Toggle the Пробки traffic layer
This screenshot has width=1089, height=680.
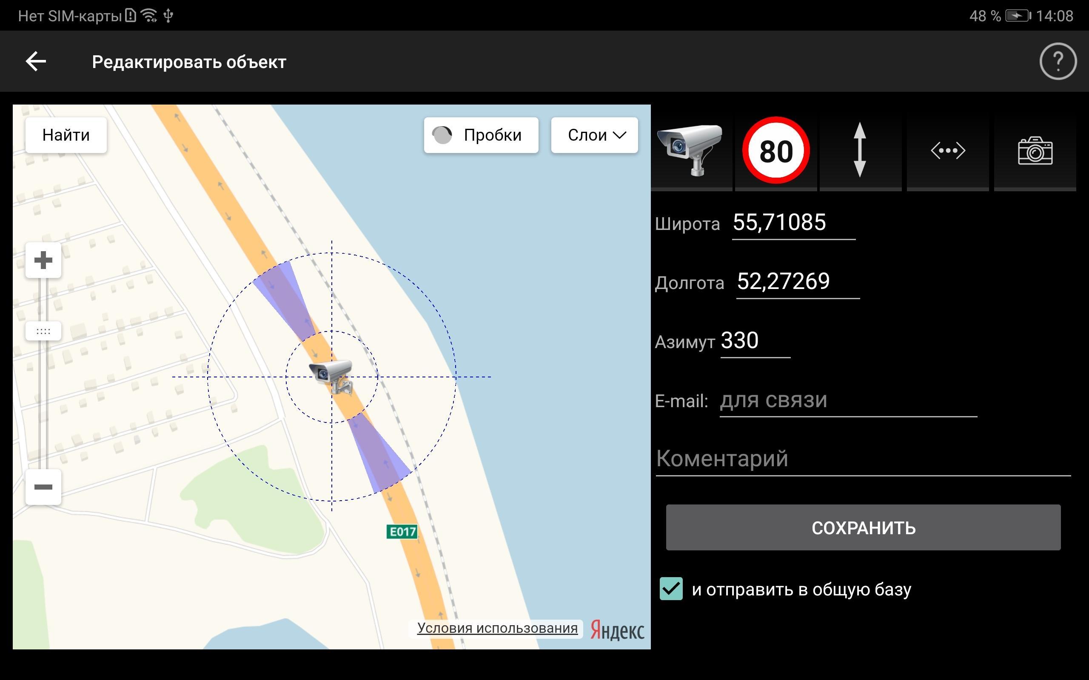(x=481, y=135)
